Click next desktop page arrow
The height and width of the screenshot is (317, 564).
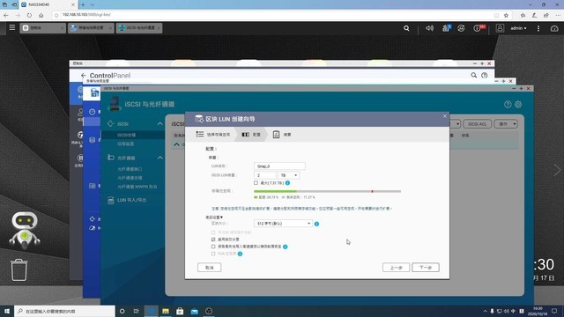click(557, 170)
